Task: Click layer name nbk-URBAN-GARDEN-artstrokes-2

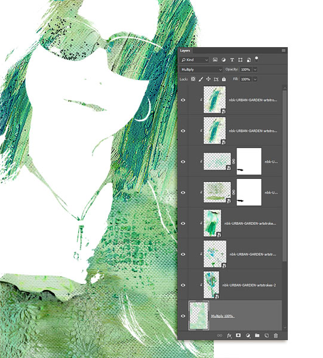Action: tap(249, 285)
